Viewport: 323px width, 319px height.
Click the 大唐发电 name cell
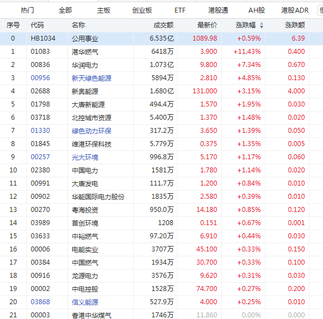(85, 183)
